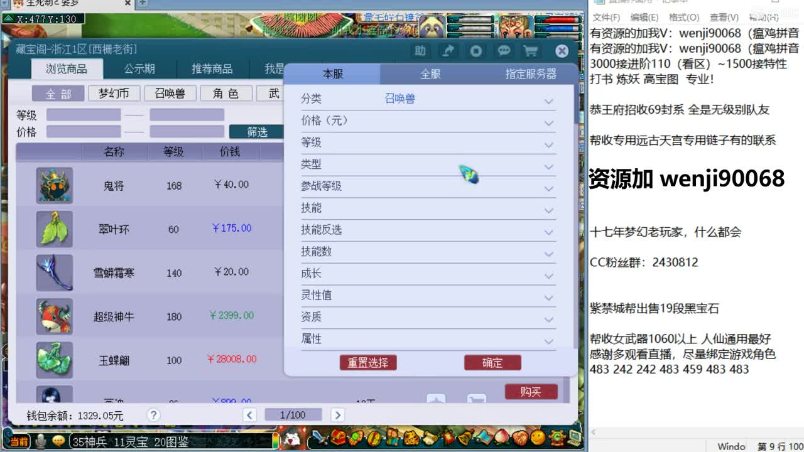The width and height of the screenshot is (804, 452).
Task: Select the 召唤兽 category filter
Action: tap(170, 94)
